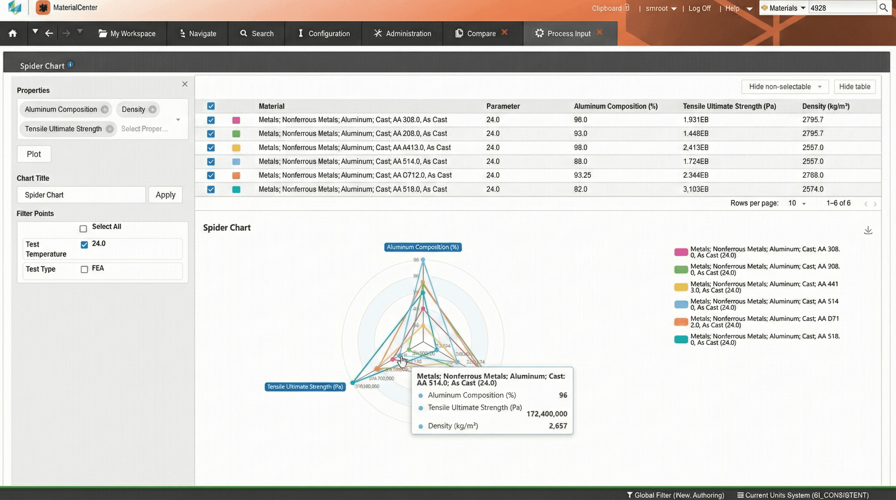Switch to the Compare tab
Image resolution: width=896 pixels, height=500 pixels.
pyautogui.click(x=481, y=34)
